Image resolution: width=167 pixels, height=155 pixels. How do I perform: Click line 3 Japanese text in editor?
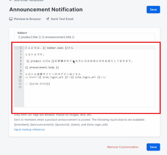(35, 54)
